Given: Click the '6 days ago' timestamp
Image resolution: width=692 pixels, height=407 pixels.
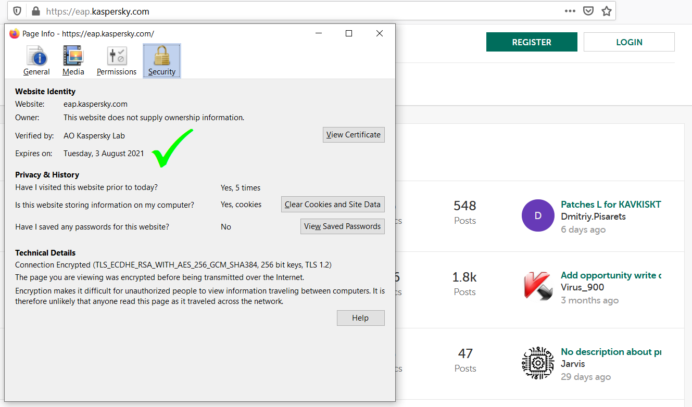Looking at the screenshot, I should tap(583, 230).
